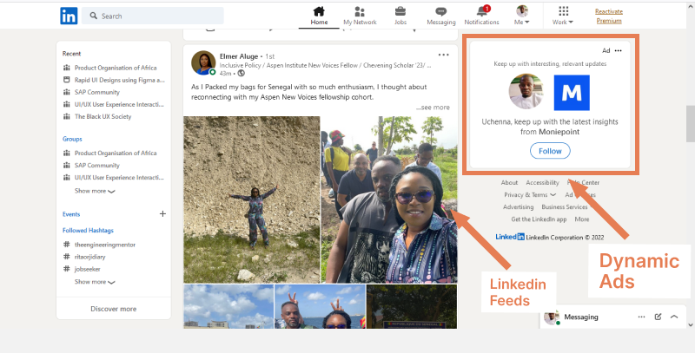The height and width of the screenshot is (353, 695).
Task: Open theengineeringmentor hashtag
Action: coord(105,245)
